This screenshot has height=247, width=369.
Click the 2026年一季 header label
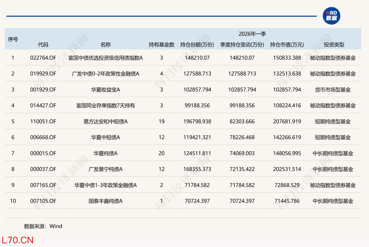[x=252, y=34]
